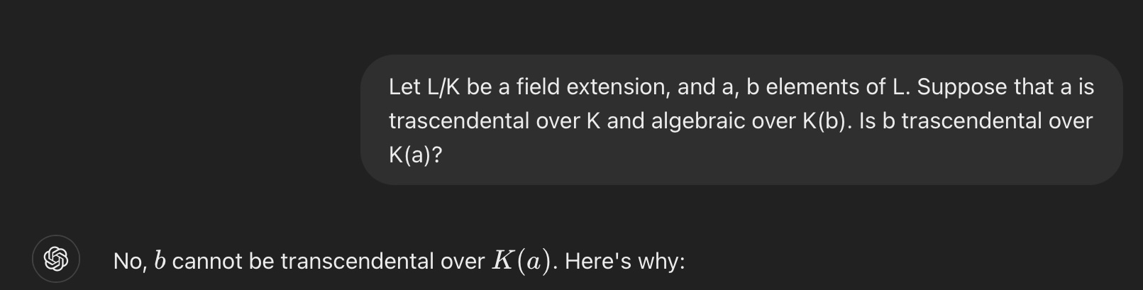The height and width of the screenshot is (290, 1143).
Task: Click 'algebraic' in the user message
Action: 698,121
